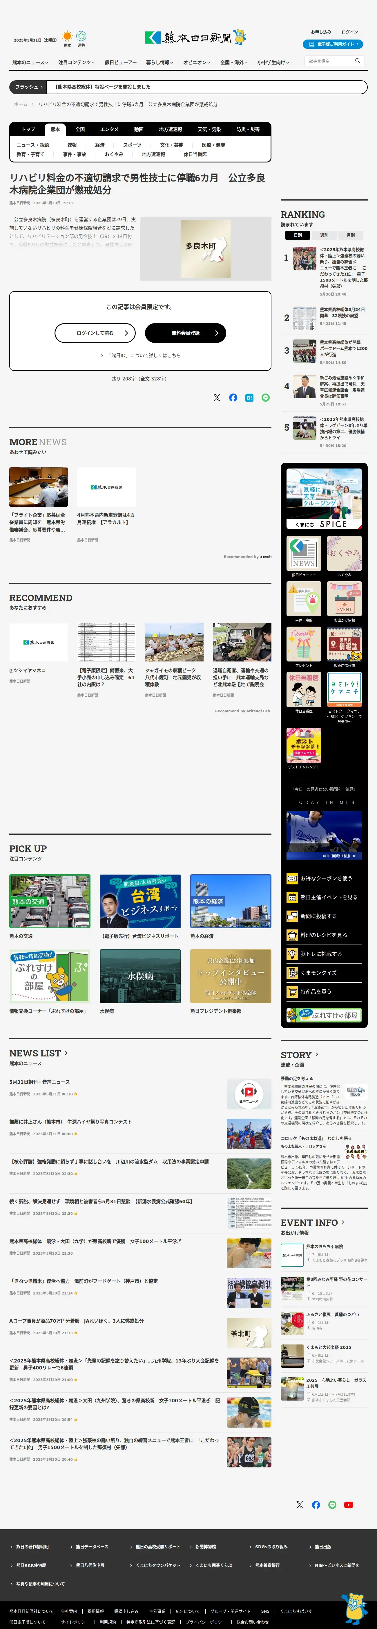Click the search magnifier icon

[x=357, y=61]
